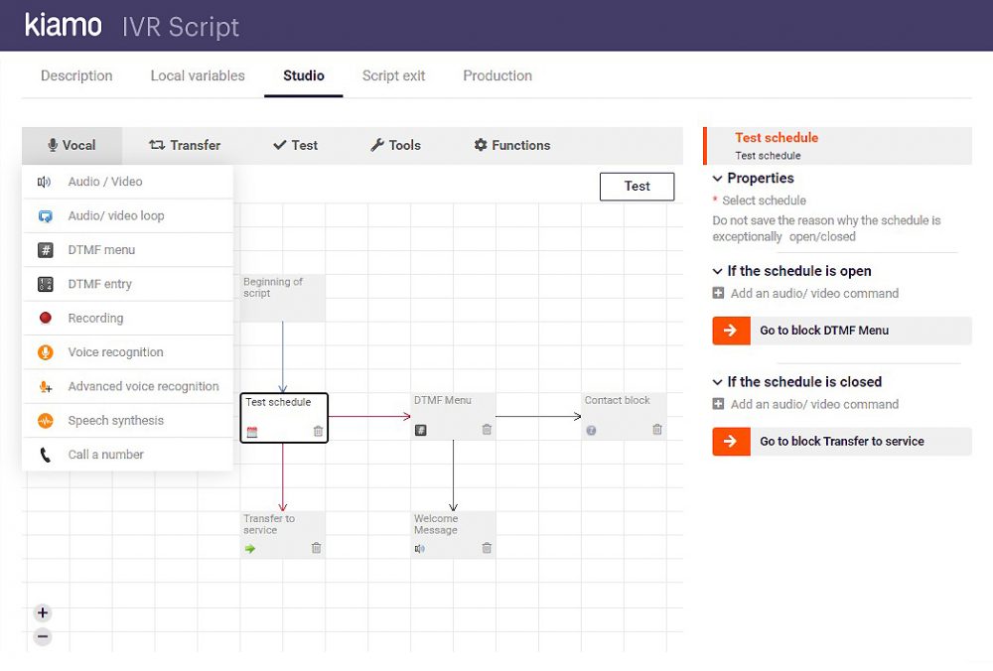
Task: Choose Speech synthesis menu item
Action: tap(128, 420)
